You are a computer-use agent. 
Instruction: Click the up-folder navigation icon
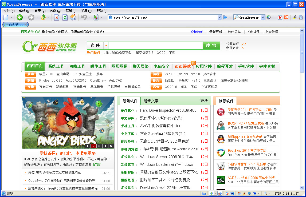coord(43,17)
